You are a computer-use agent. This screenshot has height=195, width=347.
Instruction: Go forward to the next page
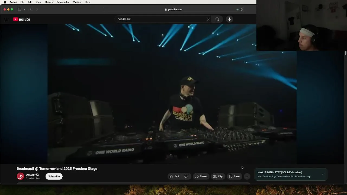37,9
